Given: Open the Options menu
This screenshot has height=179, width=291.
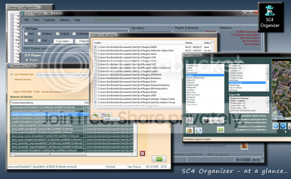Looking at the screenshot, I should (65, 20).
